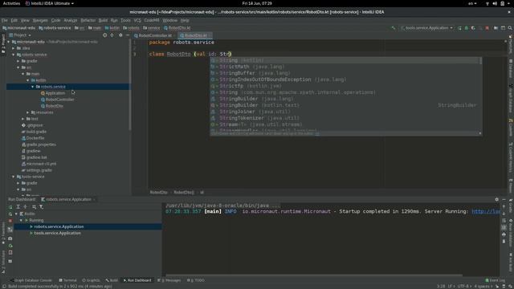Click the filter icon in Run Dashboard toolbar
The height and width of the screenshot is (289, 514).
tap(41, 207)
